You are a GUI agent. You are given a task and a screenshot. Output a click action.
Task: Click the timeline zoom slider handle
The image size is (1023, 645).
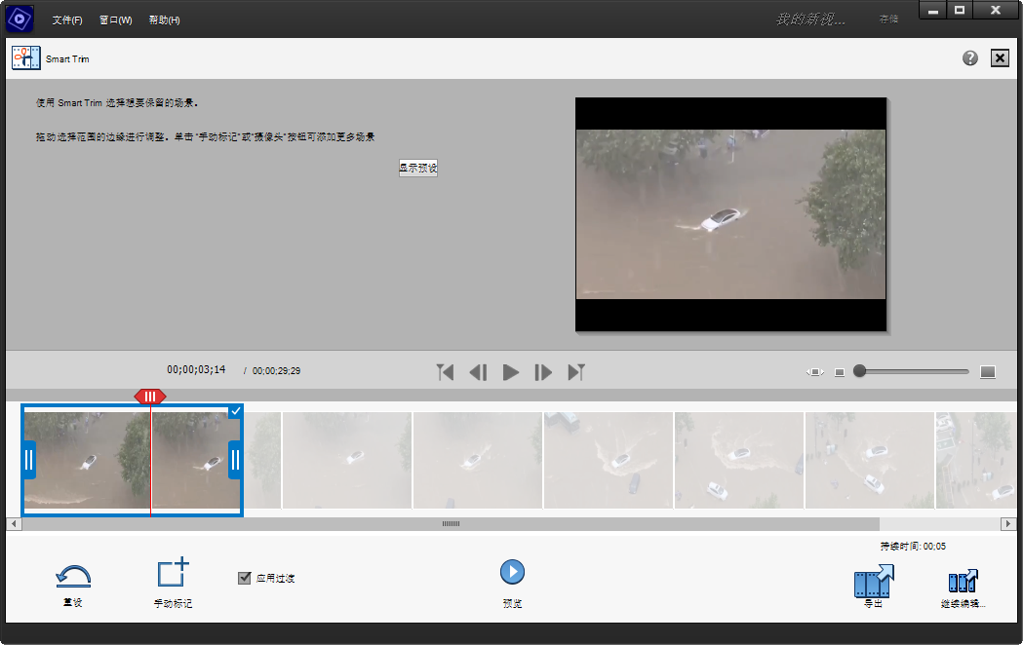(859, 371)
